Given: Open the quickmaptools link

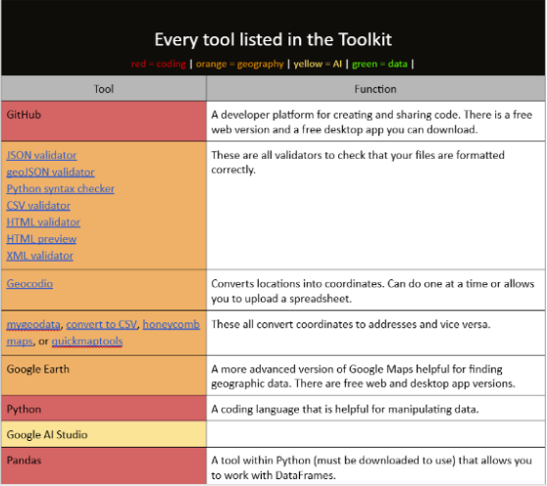Looking at the screenshot, I should tap(87, 341).
